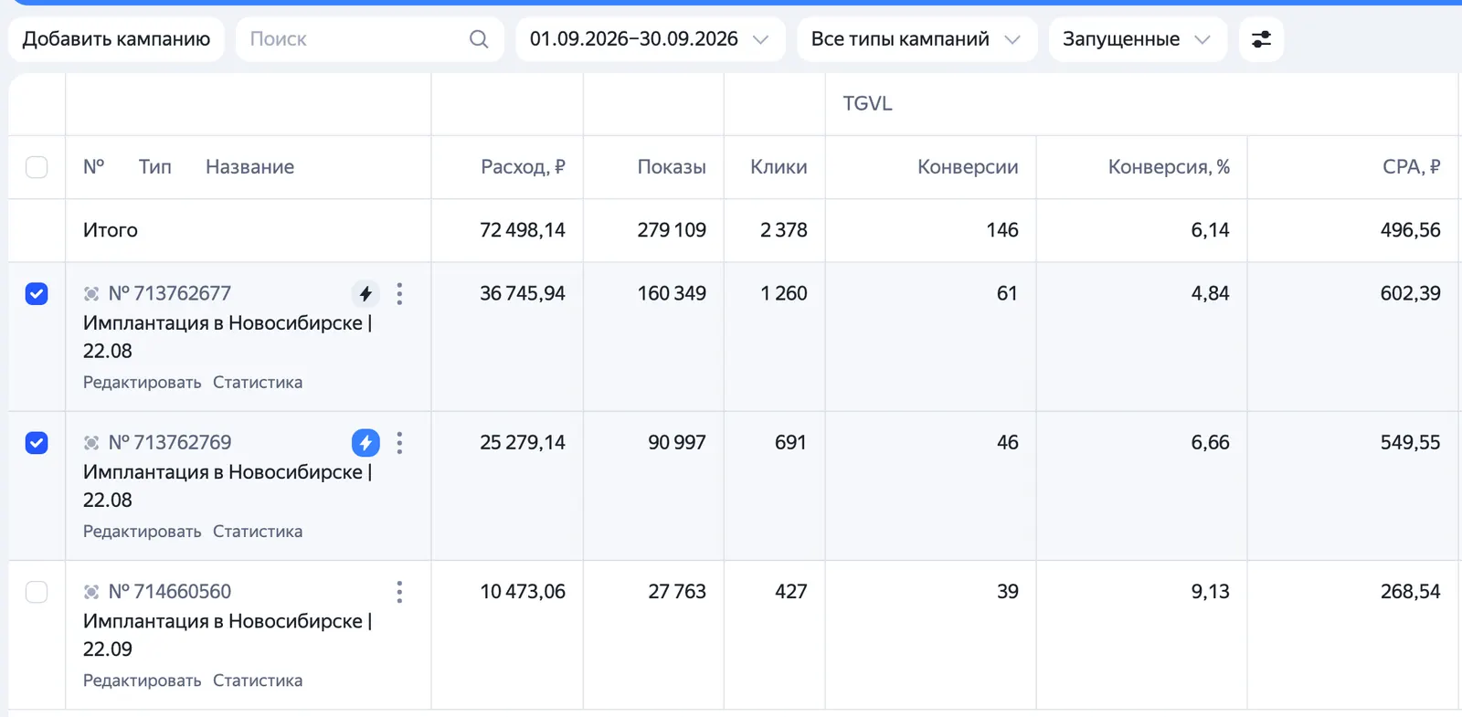Click campaign number № 713762769
The width and height of the screenshot is (1462, 717).
170,443
